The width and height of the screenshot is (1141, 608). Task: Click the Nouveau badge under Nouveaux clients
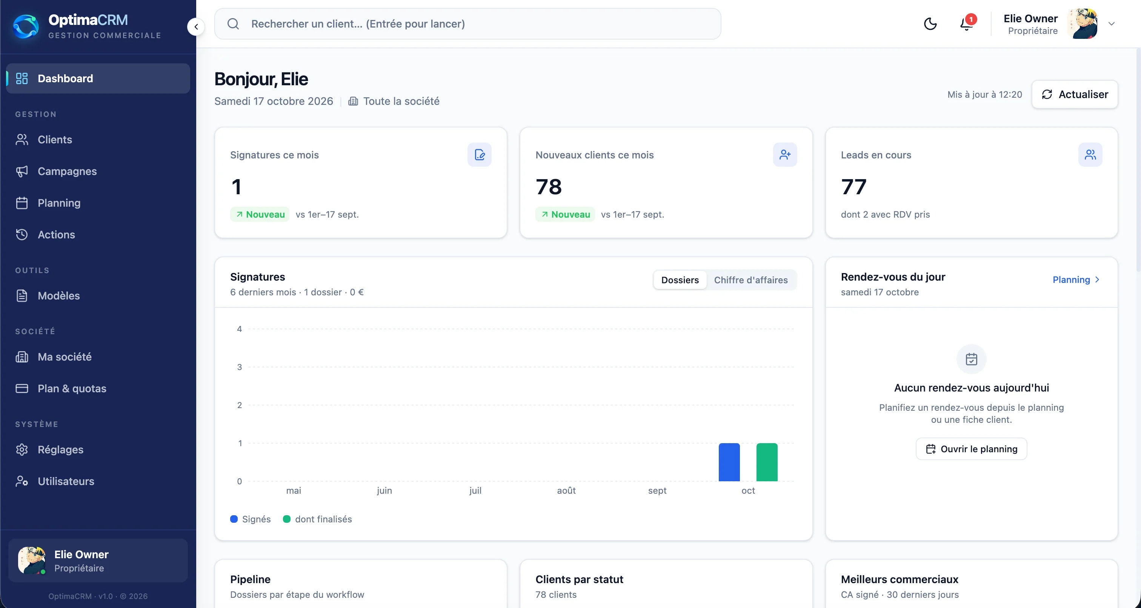point(565,214)
